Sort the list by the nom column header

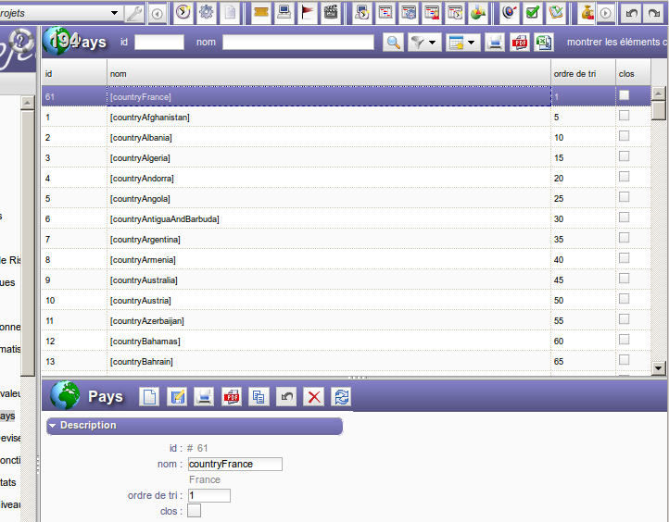[x=328, y=73]
